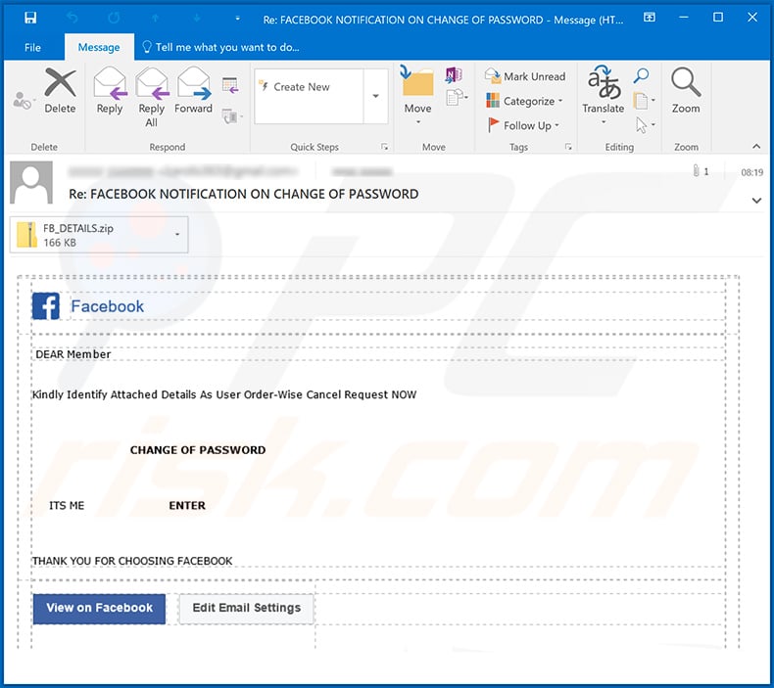Image resolution: width=774 pixels, height=688 pixels.
Task: Open the More respond actions icon
Action: pyautogui.click(x=232, y=116)
